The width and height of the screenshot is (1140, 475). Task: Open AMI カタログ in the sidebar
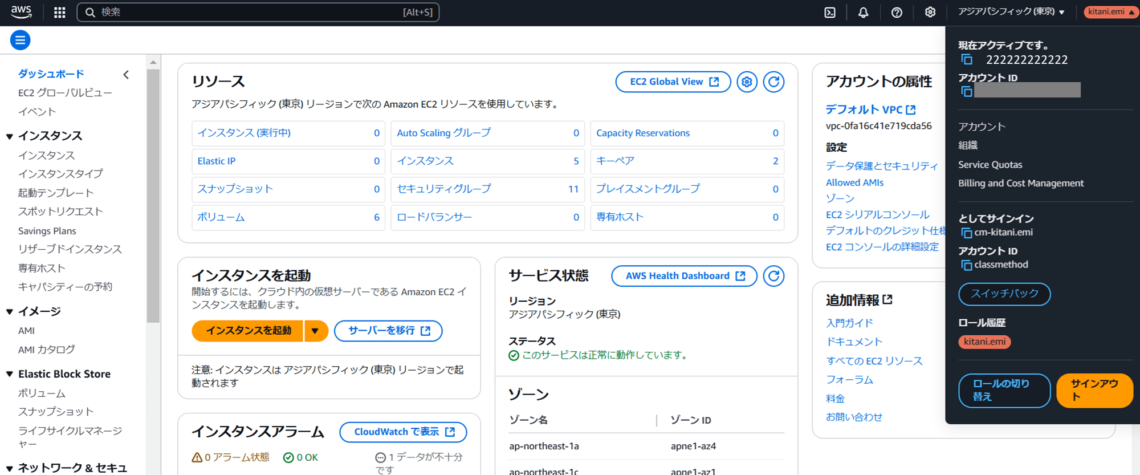click(x=46, y=349)
